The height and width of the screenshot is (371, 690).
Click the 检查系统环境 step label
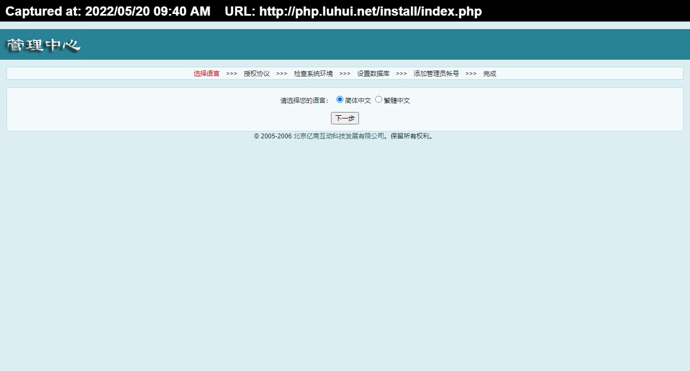313,74
